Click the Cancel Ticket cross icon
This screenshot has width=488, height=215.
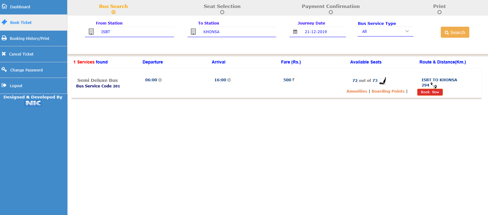click(x=4, y=54)
